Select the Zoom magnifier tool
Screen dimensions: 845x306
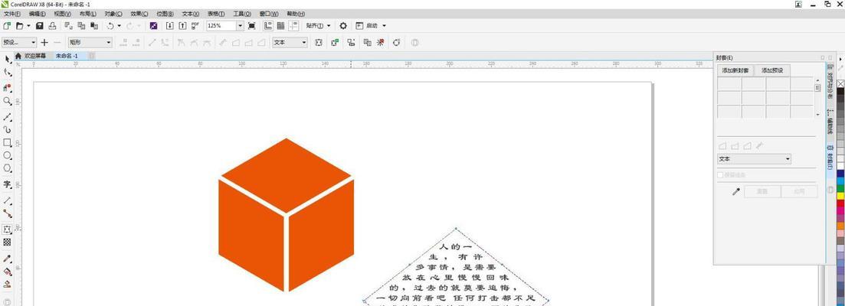(x=7, y=101)
